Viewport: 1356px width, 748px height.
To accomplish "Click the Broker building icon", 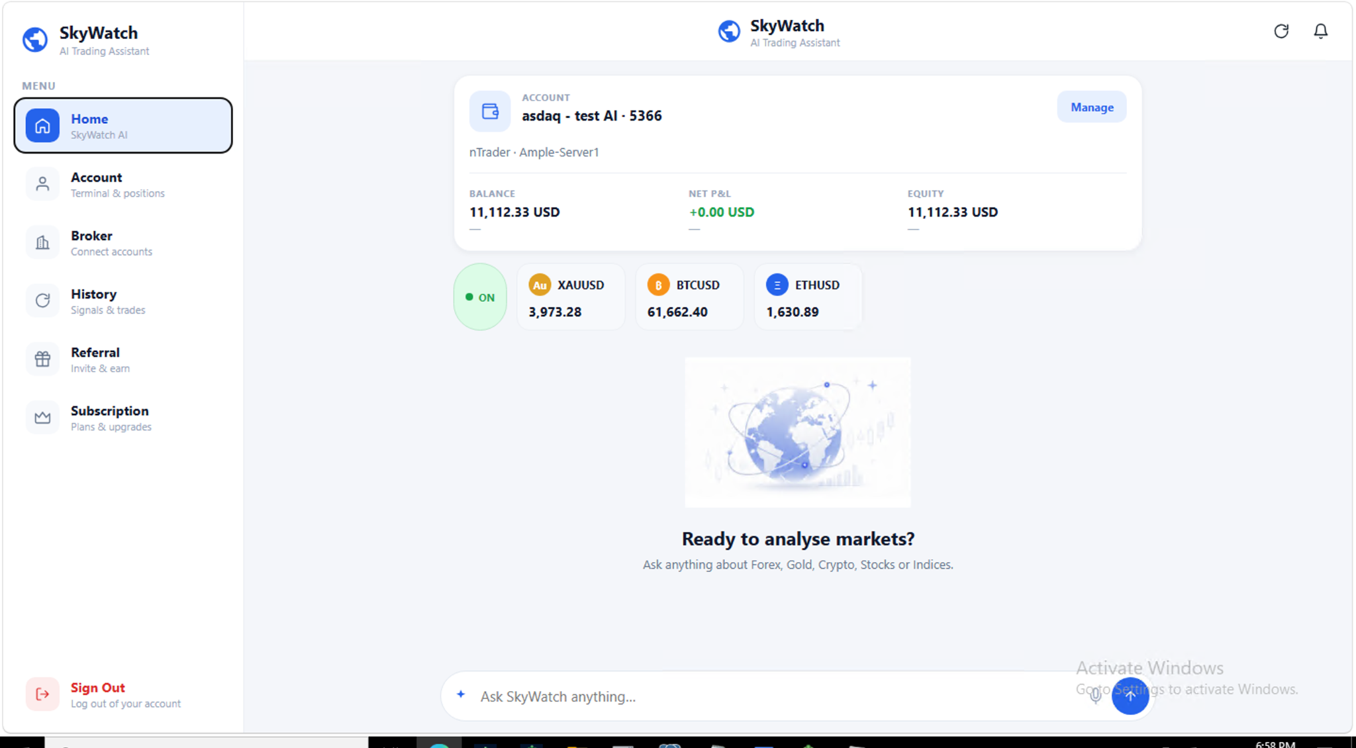I will click(42, 242).
